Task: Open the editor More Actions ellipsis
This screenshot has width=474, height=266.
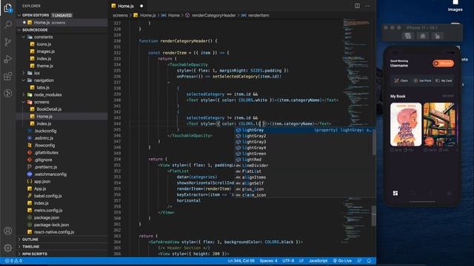Action: pos(367,6)
